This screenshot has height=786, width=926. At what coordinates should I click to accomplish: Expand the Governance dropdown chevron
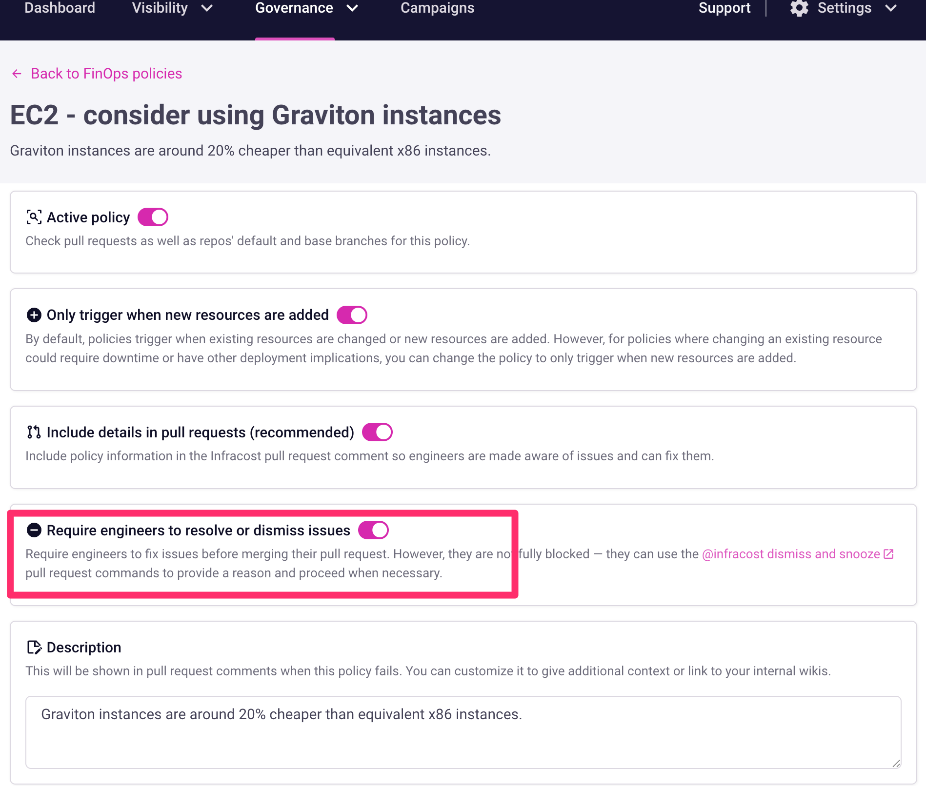(x=352, y=8)
